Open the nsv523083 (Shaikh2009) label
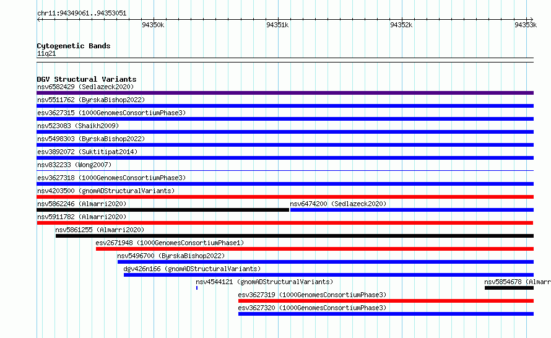Viewport: 551px width, 338px height. tap(78, 126)
